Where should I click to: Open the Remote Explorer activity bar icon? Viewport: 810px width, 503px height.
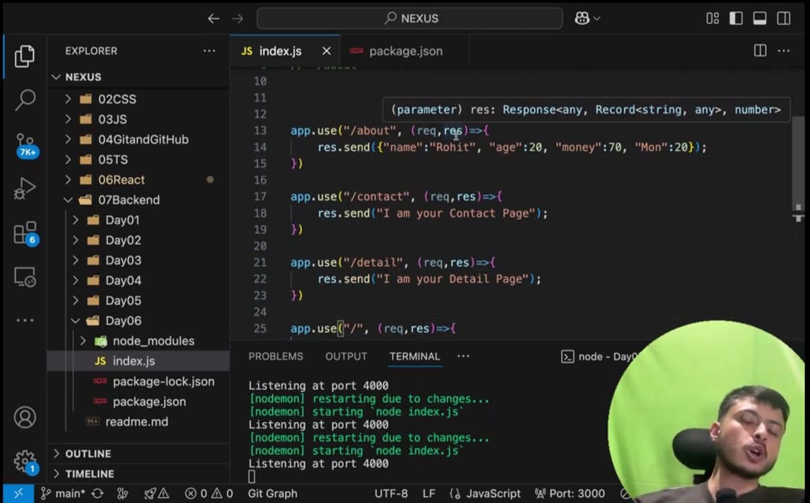(25, 276)
